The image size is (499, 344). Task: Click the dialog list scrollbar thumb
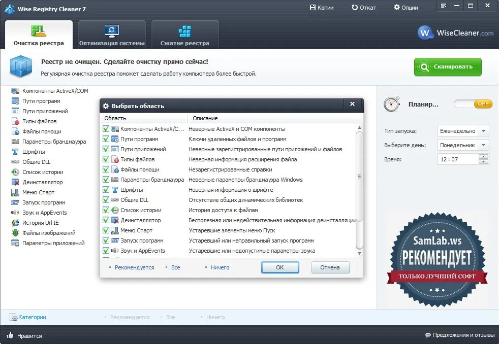(359, 176)
